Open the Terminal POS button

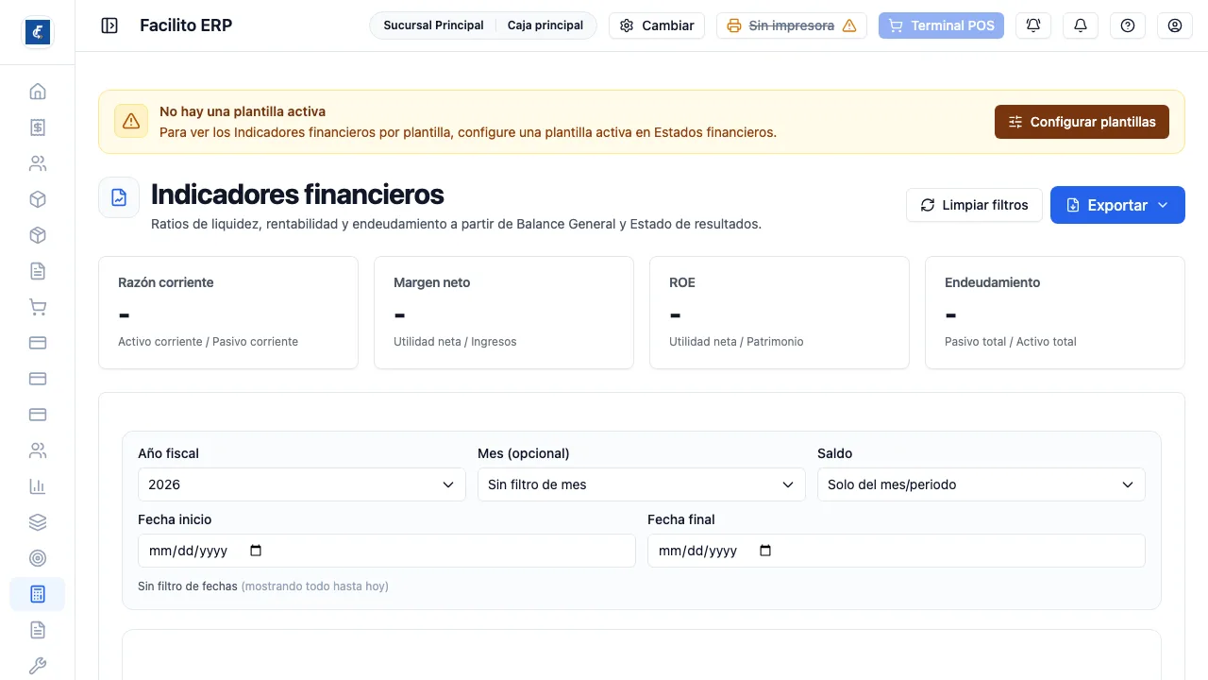[941, 25]
